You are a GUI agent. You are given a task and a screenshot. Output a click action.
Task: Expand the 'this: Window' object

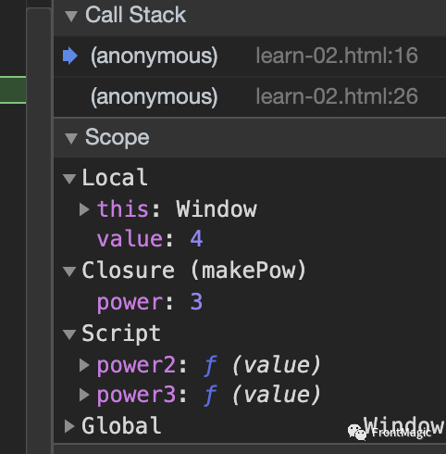pos(84,209)
